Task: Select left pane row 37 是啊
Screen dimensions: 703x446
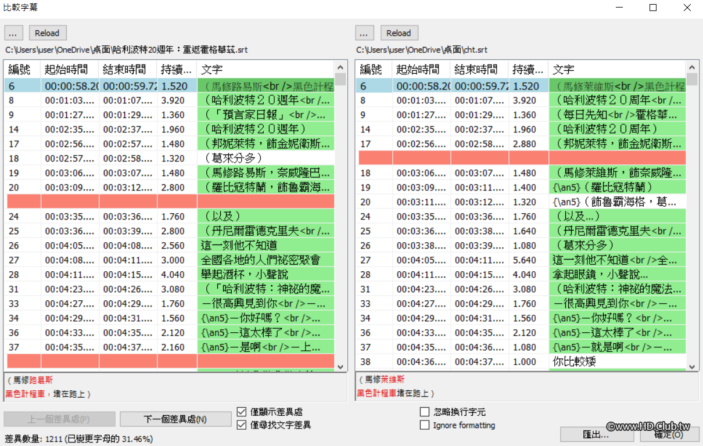Action: [x=170, y=347]
